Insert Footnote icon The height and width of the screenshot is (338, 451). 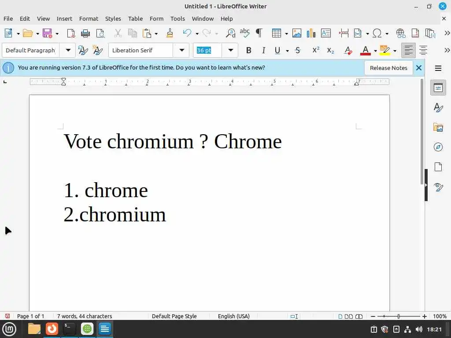(415, 33)
